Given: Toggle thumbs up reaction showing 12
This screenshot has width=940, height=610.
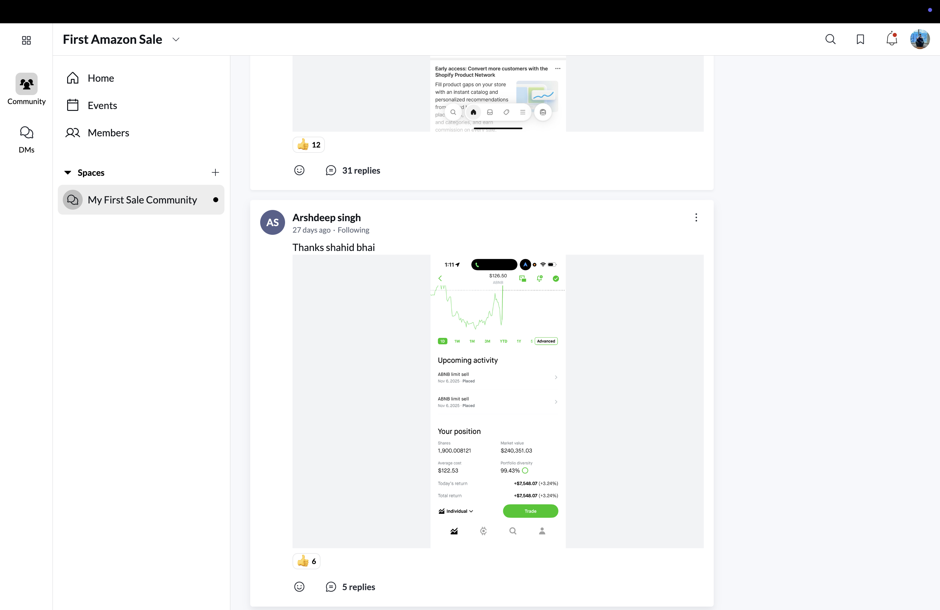Looking at the screenshot, I should coord(308,145).
